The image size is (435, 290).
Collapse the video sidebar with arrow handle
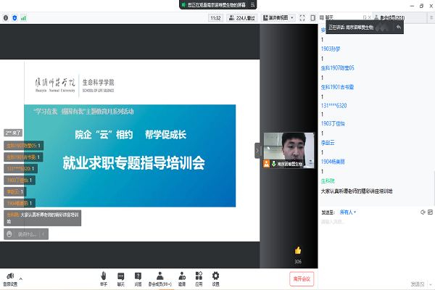257,149
